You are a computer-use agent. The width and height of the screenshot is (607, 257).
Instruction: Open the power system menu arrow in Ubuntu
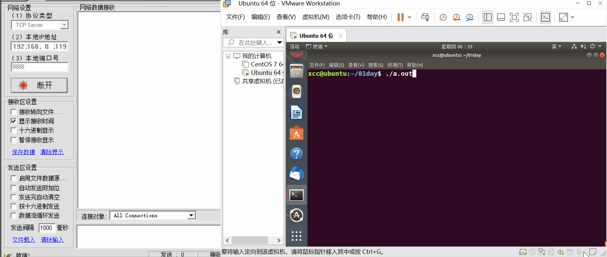(x=600, y=46)
